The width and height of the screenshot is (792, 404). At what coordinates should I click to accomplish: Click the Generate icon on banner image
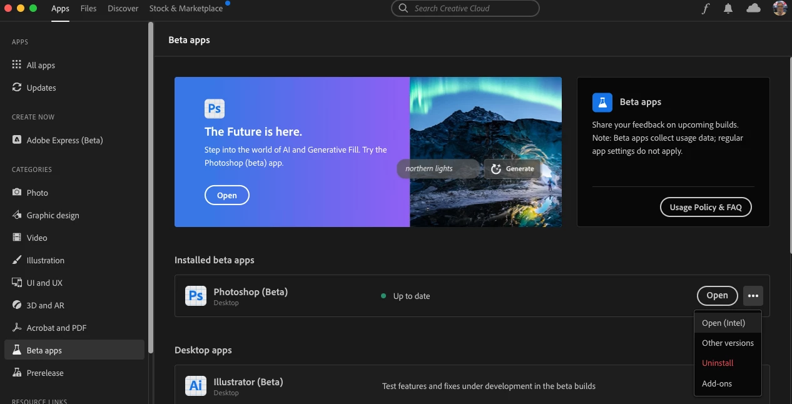point(496,169)
